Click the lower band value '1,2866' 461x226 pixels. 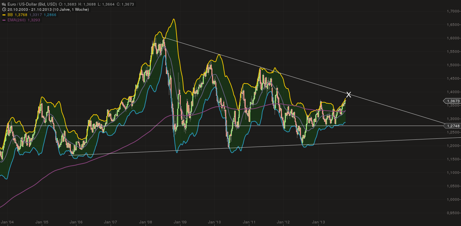point(50,15)
